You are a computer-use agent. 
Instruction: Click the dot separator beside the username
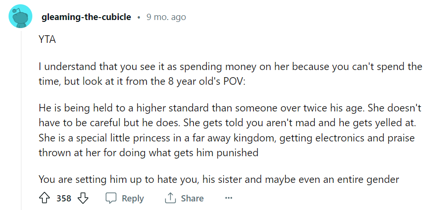click(x=139, y=18)
